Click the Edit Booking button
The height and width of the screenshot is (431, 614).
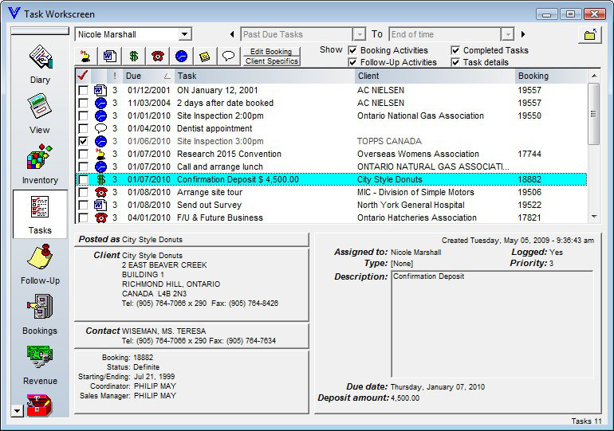271,52
